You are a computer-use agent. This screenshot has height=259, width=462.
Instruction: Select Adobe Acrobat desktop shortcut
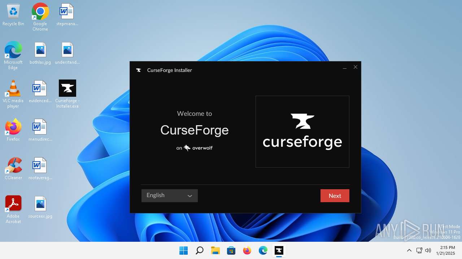[13, 210]
